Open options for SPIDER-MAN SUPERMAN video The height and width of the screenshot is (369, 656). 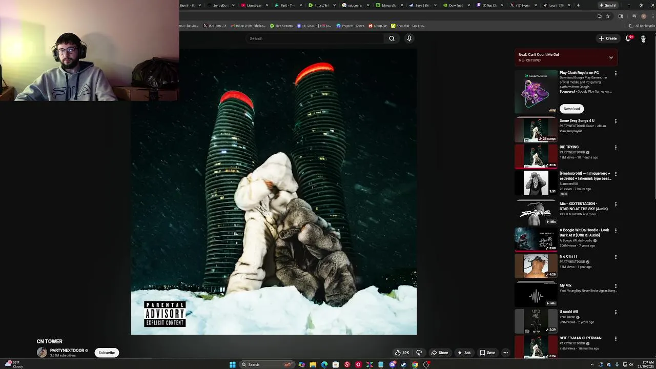(616, 339)
